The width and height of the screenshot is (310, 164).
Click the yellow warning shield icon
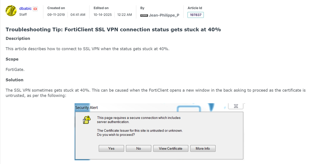86,120
